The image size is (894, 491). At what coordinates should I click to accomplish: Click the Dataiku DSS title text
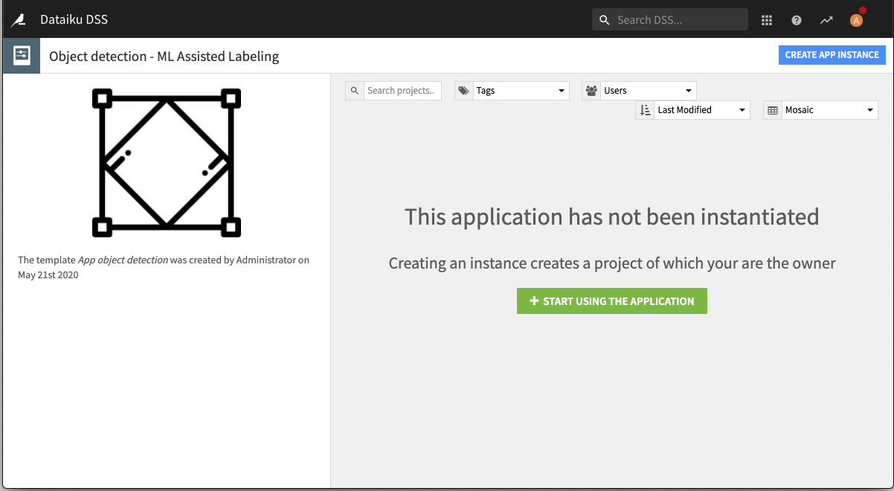click(x=74, y=20)
